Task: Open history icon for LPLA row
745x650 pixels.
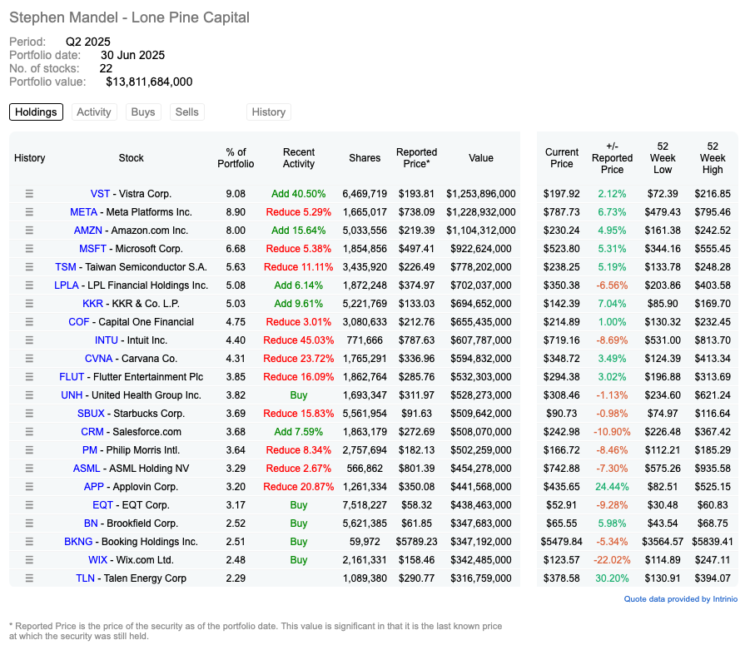Action: click(29, 285)
